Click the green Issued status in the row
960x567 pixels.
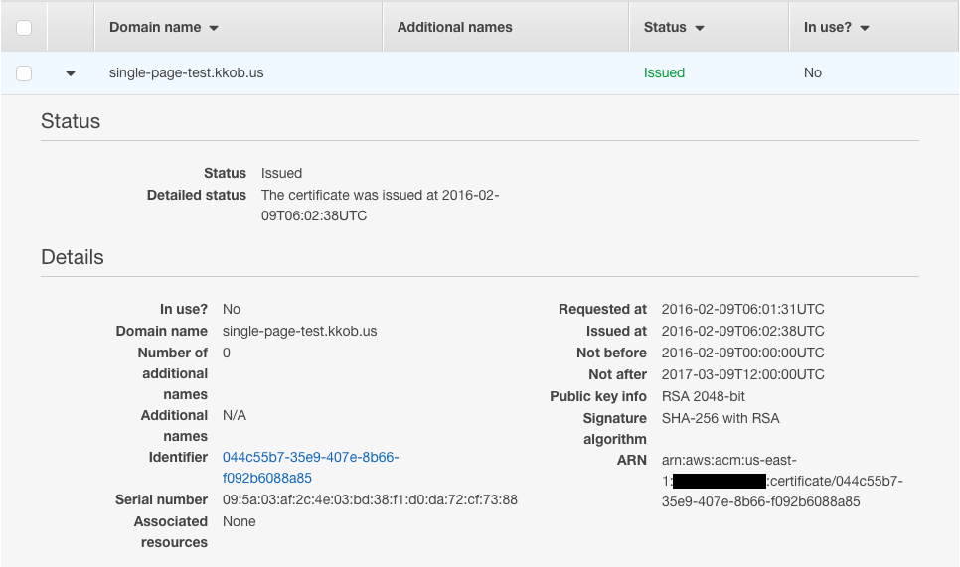tap(664, 72)
